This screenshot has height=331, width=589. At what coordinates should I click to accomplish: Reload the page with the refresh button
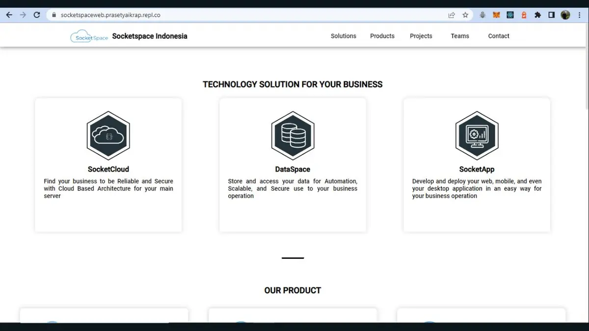click(36, 15)
